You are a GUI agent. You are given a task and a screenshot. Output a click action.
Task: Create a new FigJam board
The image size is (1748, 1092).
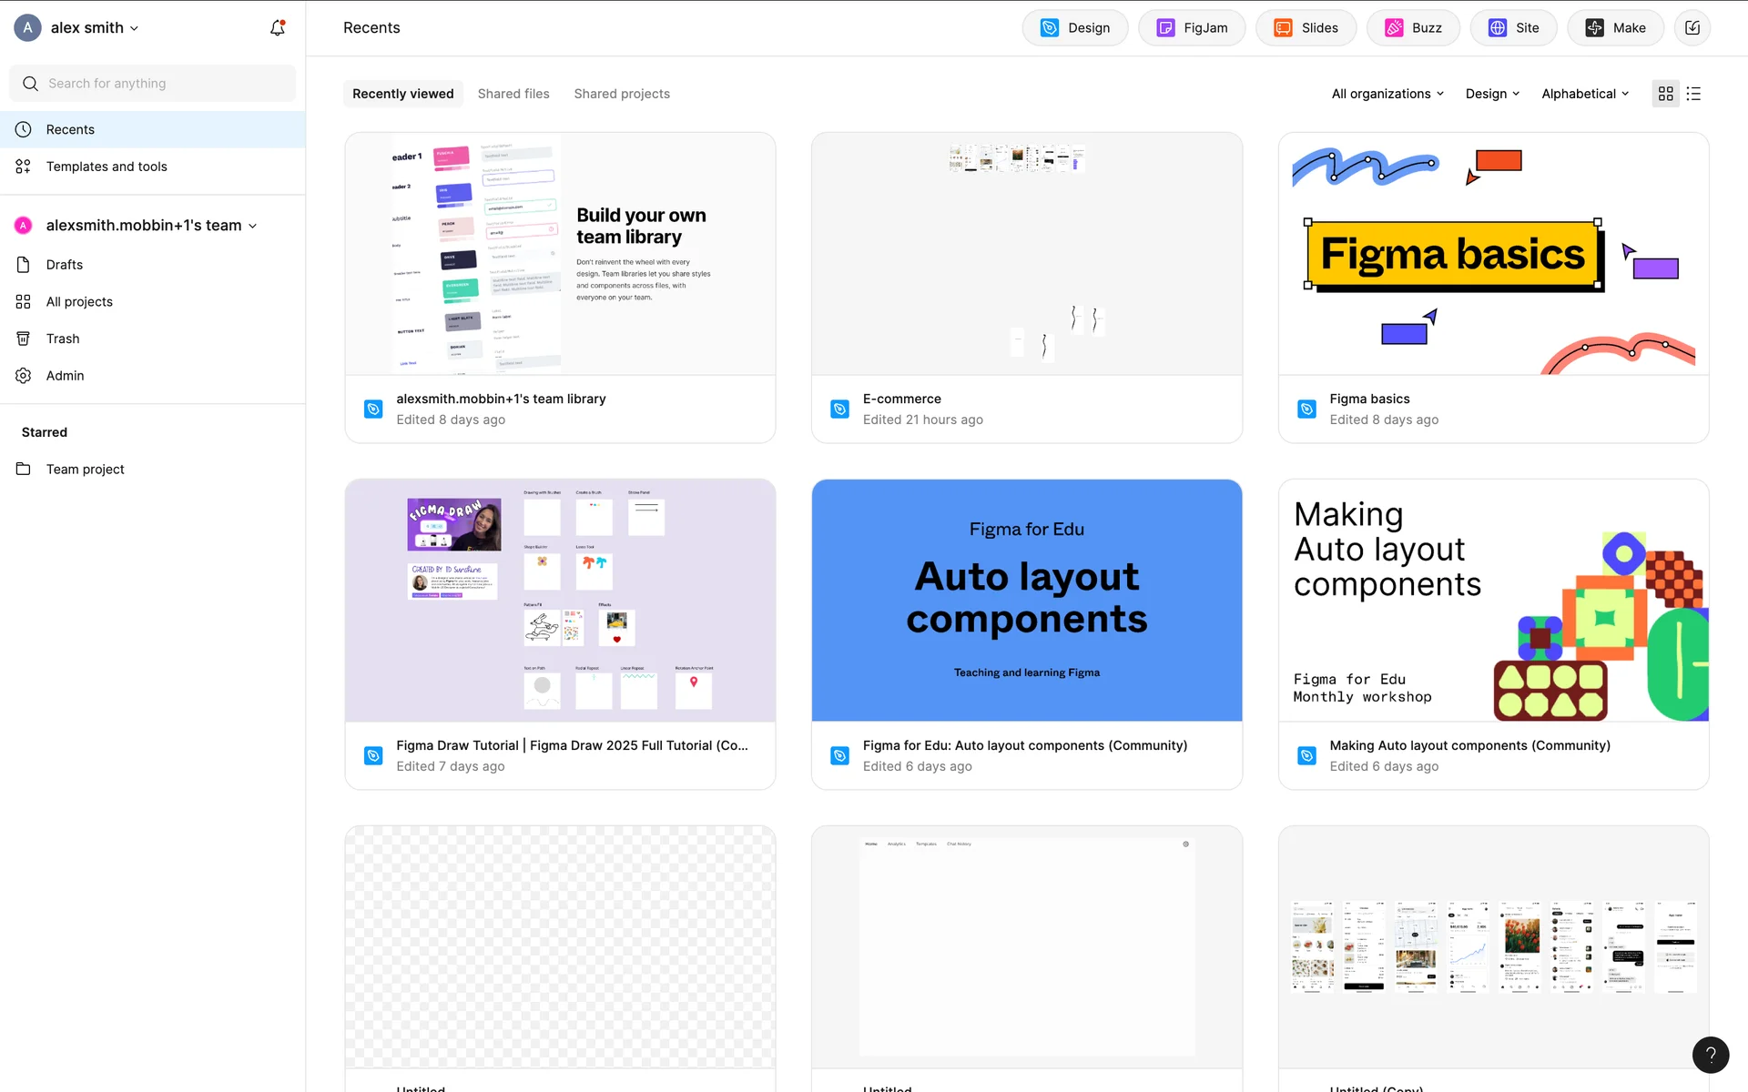click(x=1192, y=28)
